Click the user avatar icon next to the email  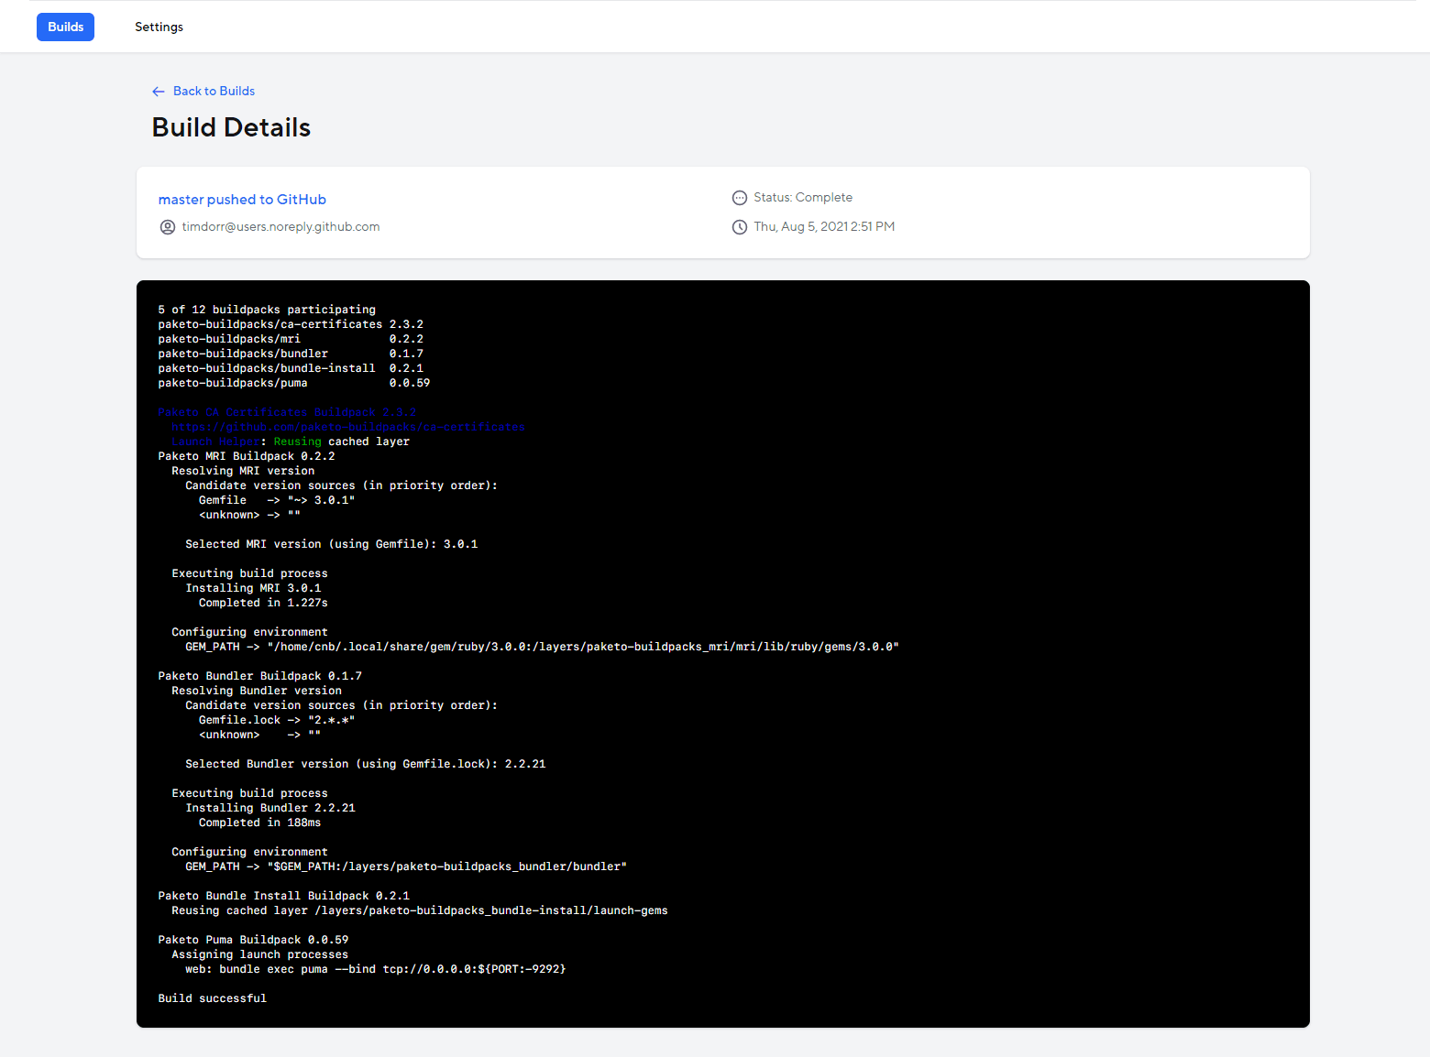[167, 226]
